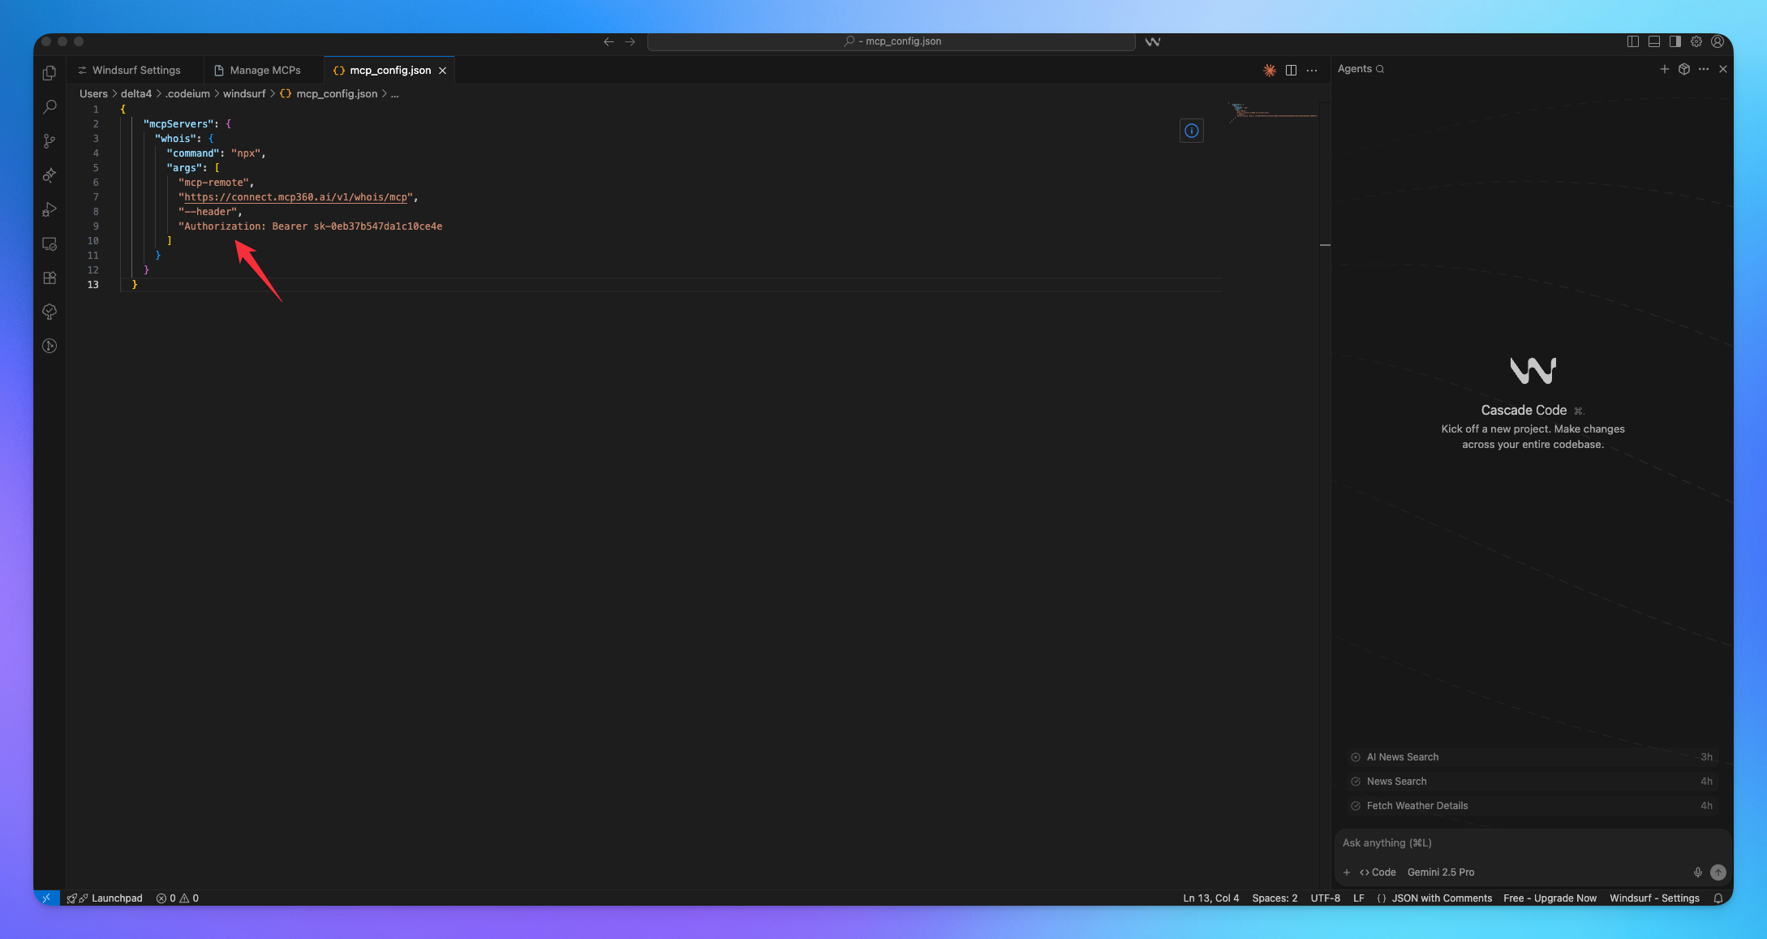Expand the breadcrumb ellipsis after mcp_config.json

pos(395,93)
